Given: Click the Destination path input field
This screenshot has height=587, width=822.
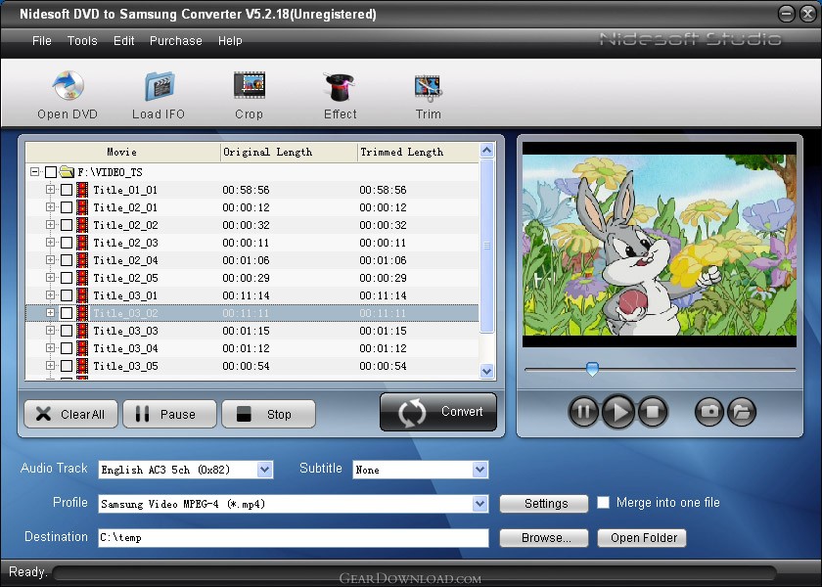Looking at the screenshot, I should (x=293, y=538).
